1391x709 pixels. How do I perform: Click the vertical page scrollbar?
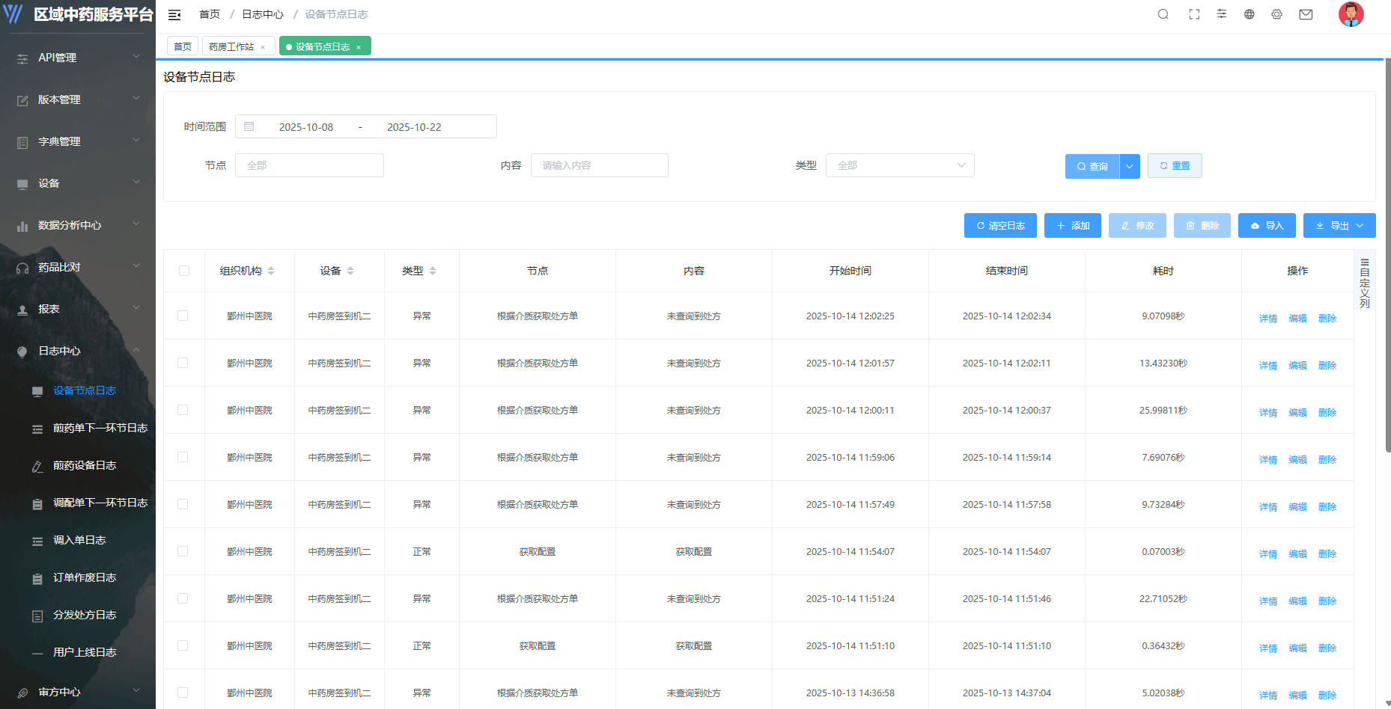tap(1387, 254)
